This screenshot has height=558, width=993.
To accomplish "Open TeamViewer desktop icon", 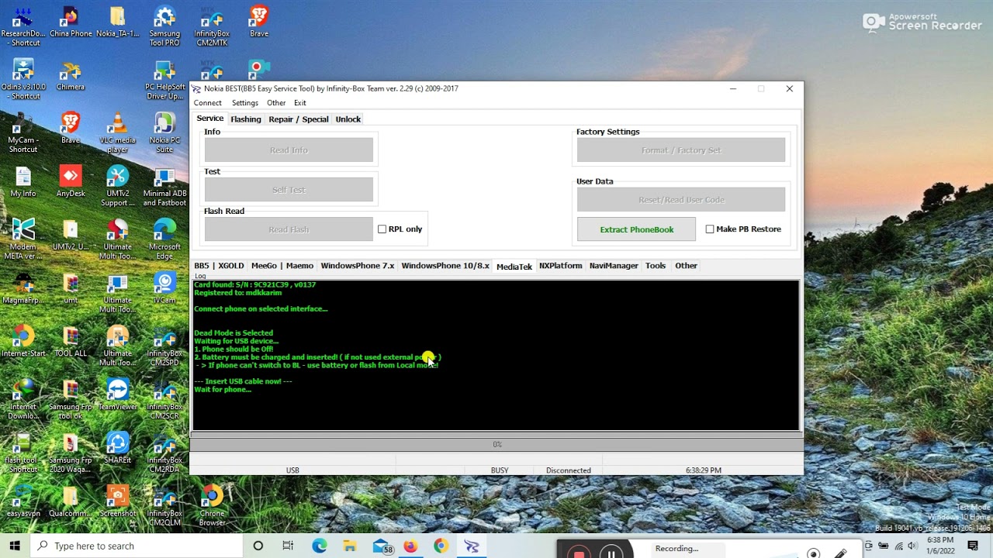I will 117,394.
